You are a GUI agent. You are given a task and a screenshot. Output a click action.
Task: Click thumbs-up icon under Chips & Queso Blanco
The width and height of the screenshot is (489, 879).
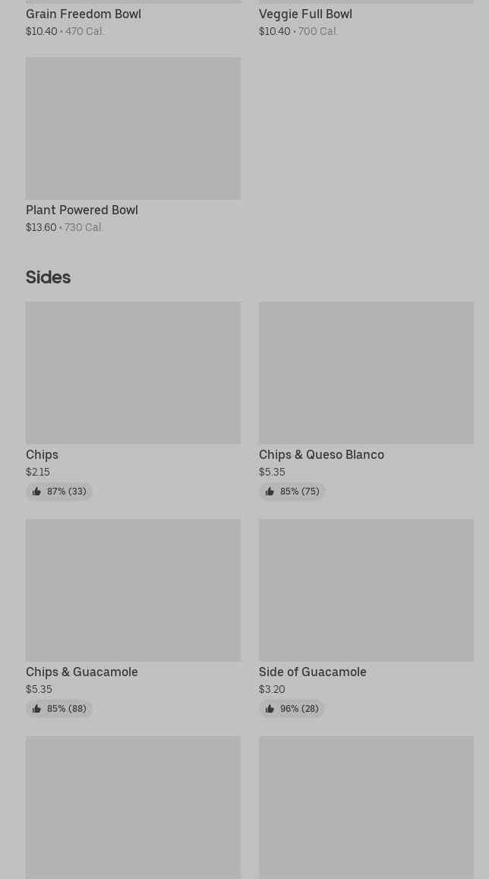270,492
